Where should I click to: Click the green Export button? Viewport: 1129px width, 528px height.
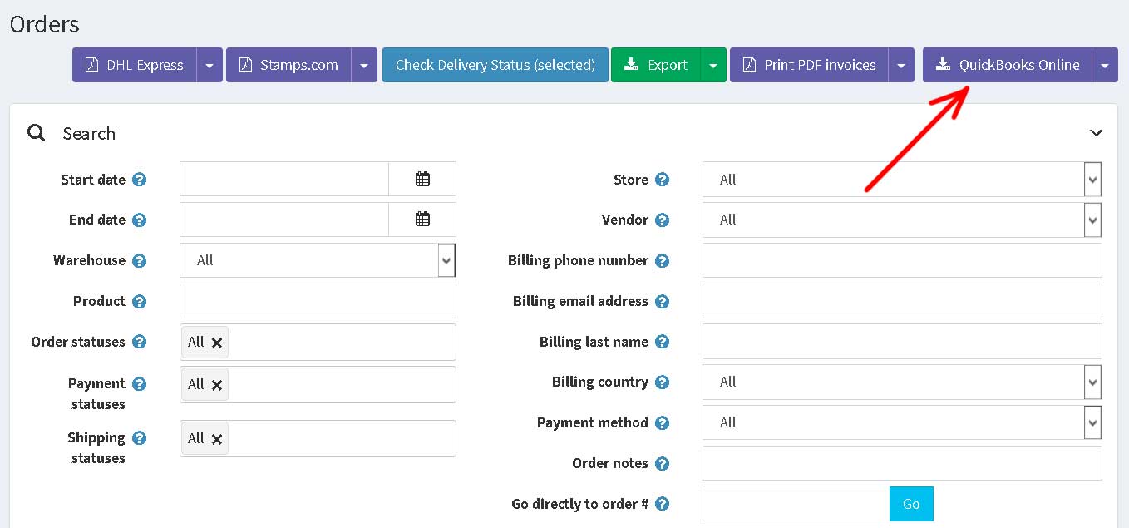[x=656, y=65]
